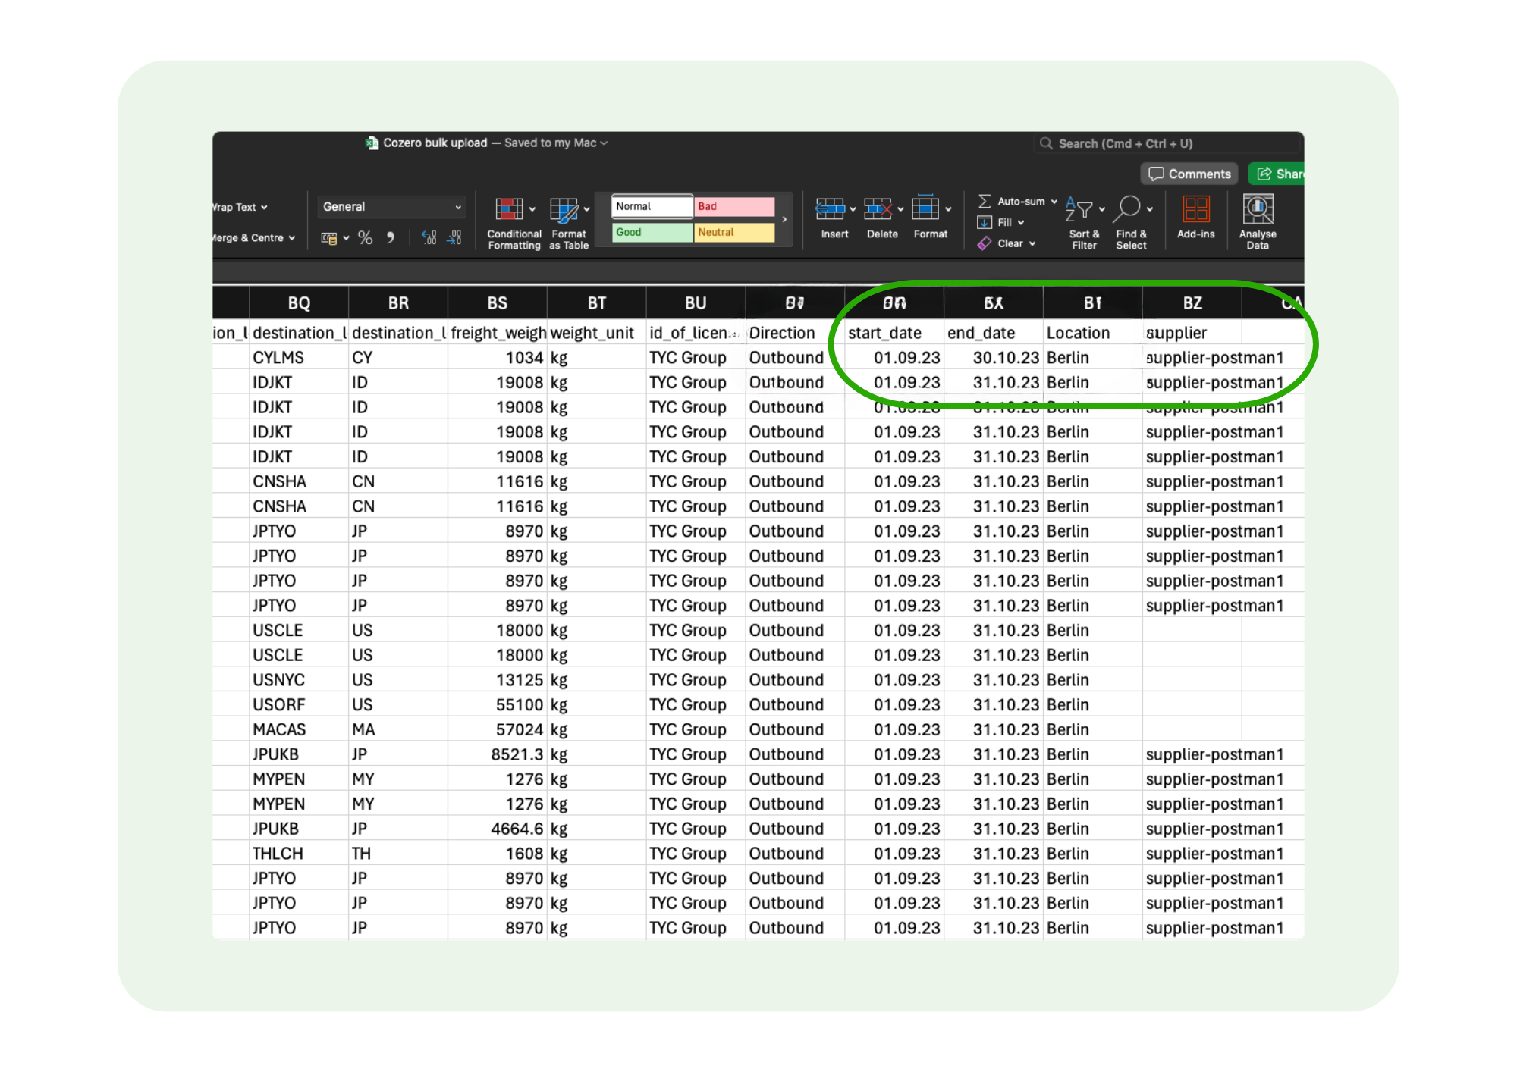This screenshot has height=1072, width=1517.
Task: Apply the Bad cell style
Action: tap(733, 206)
